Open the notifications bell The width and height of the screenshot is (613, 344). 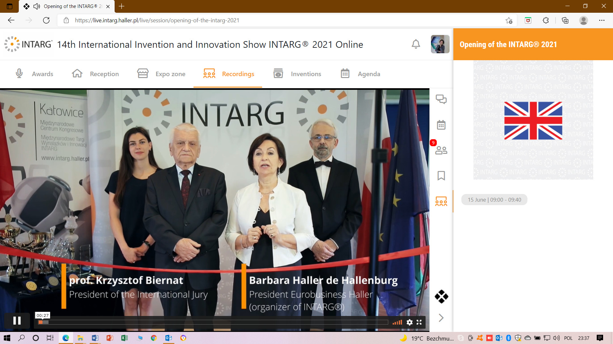tap(416, 44)
